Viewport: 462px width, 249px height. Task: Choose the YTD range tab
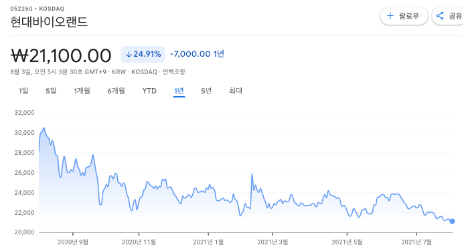149,91
